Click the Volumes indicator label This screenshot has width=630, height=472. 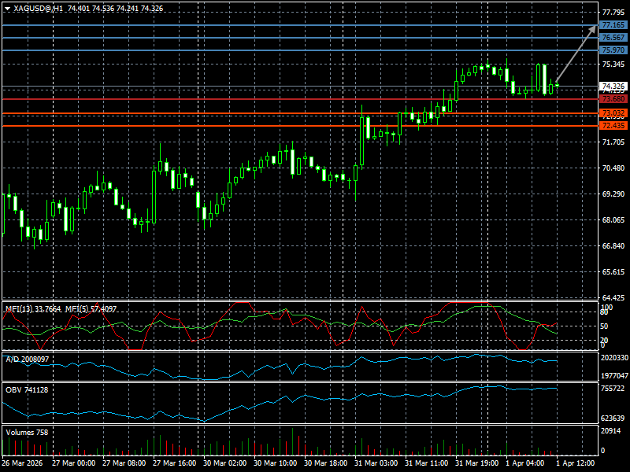27,432
